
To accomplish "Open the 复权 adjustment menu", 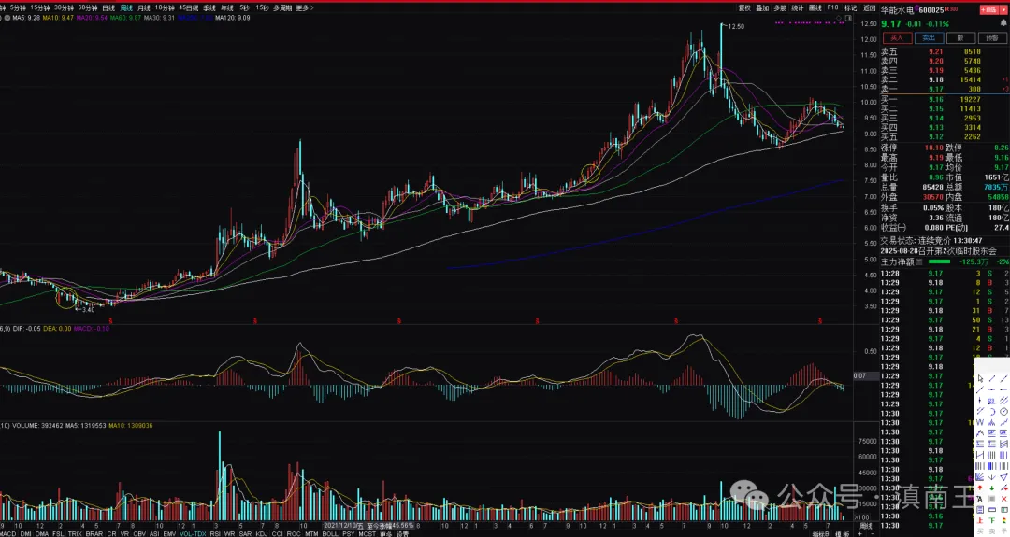I will [x=744, y=7].
